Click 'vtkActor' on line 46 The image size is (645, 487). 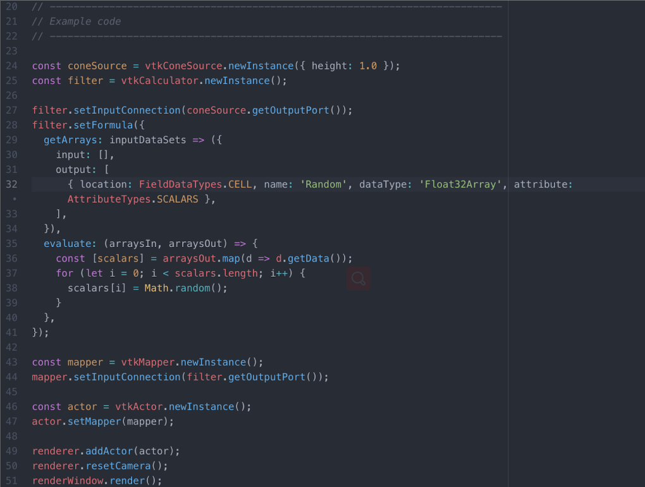[139, 406]
